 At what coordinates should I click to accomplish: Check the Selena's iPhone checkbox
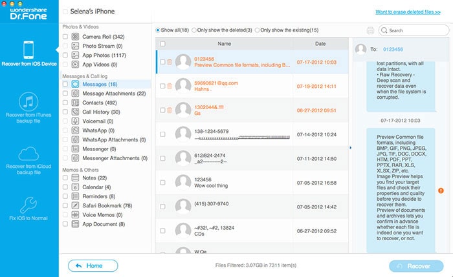pyautogui.click(x=65, y=12)
